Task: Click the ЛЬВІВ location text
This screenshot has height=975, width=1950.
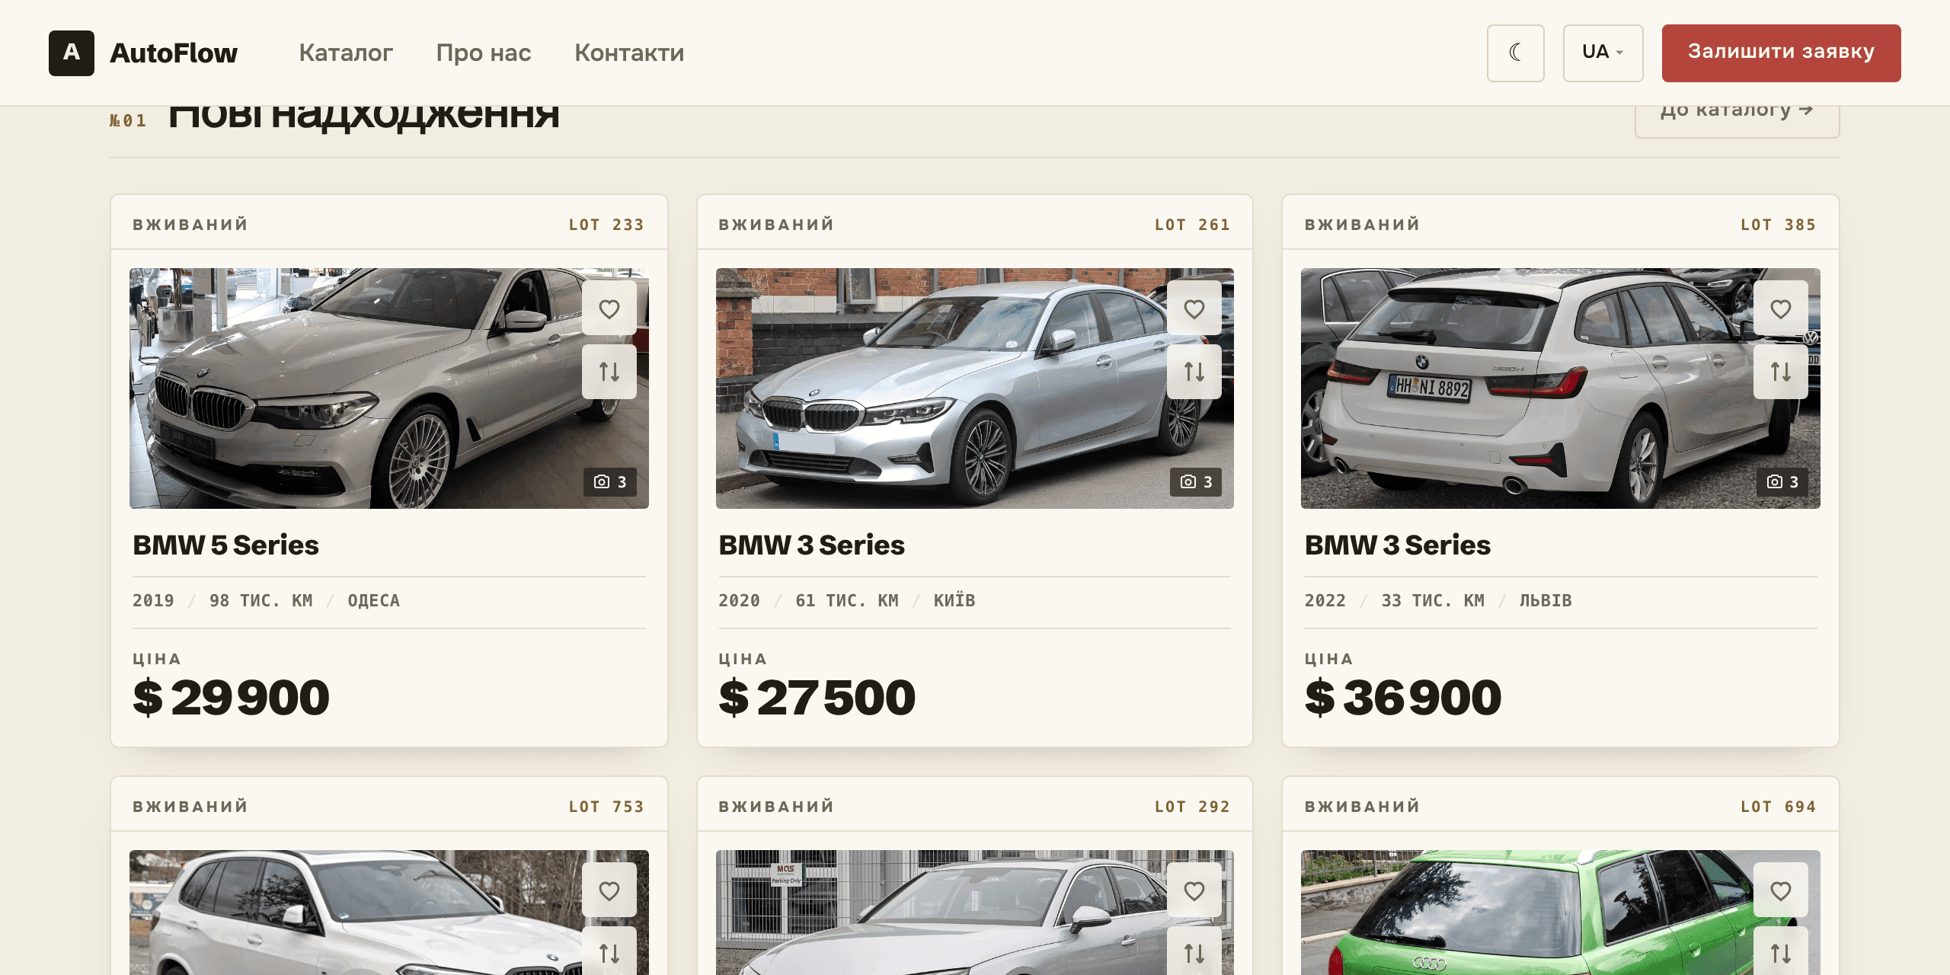Action: pyautogui.click(x=1546, y=601)
